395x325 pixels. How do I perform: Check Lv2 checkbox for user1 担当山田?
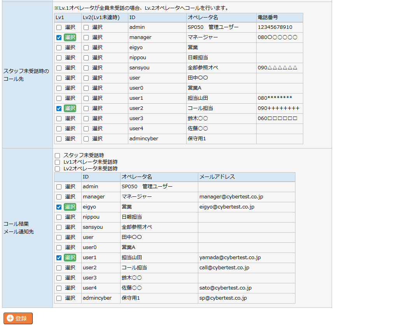click(86, 98)
